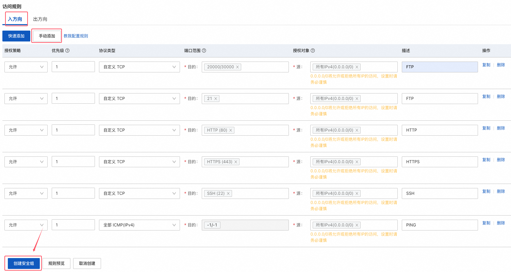The height and width of the screenshot is (272, 511).
Task: Open 允许 policy dropdown in port 21 row
Action: click(x=26, y=99)
